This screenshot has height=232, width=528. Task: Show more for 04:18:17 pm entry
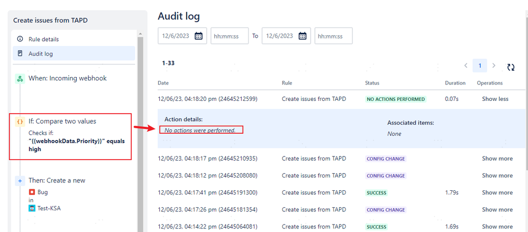[497, 159]
